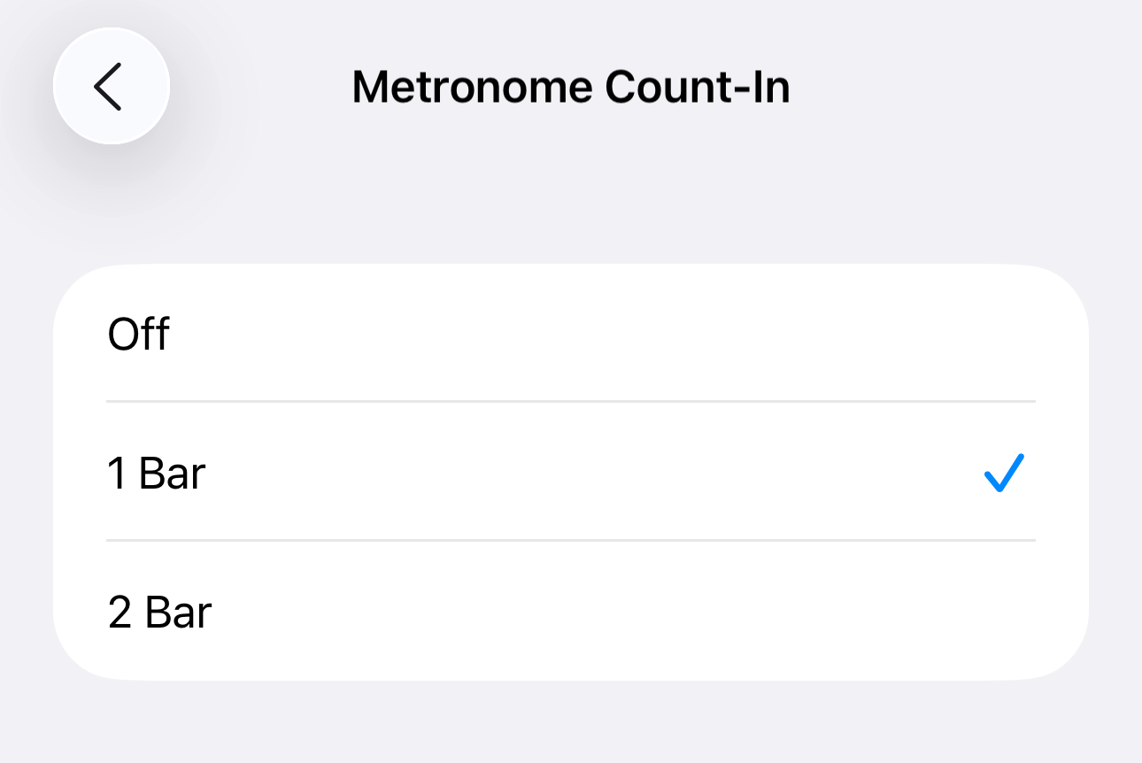Tap the last row in the options list

point(570,612)
